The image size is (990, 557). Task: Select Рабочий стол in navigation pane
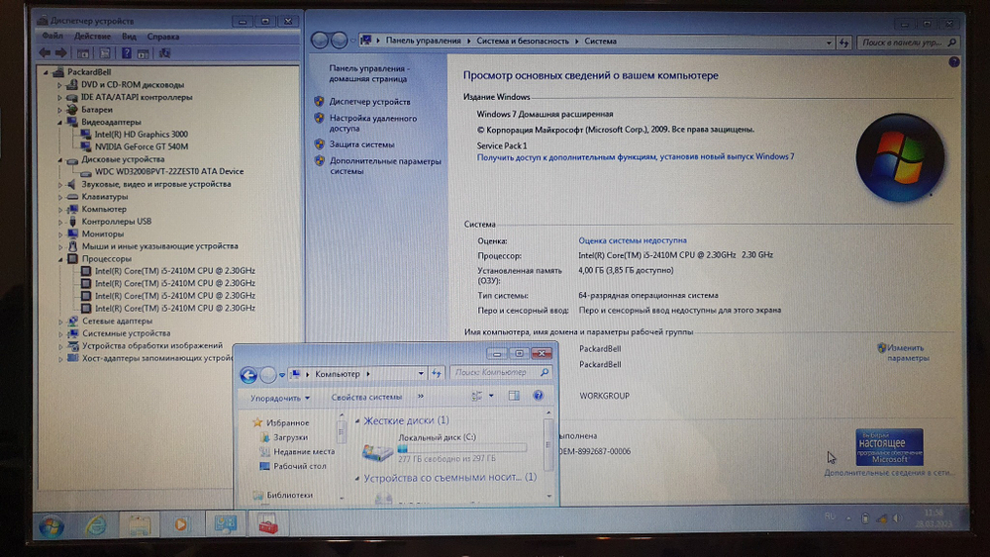[x=299, y=466]
